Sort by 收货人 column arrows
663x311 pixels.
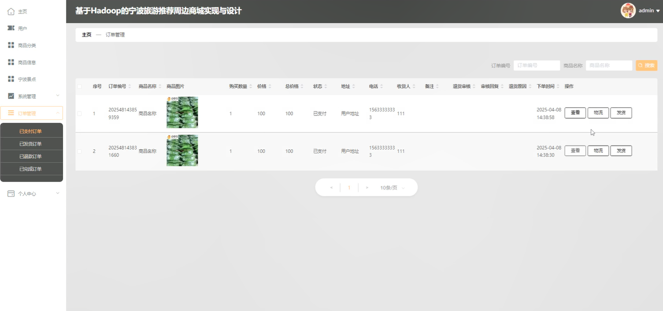pos(414,86)
